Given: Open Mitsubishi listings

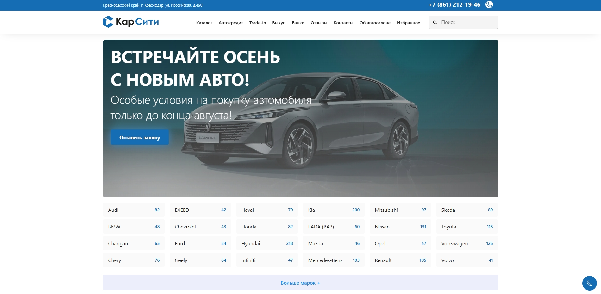Looking at the screenshot, I should tap(400, 210).
